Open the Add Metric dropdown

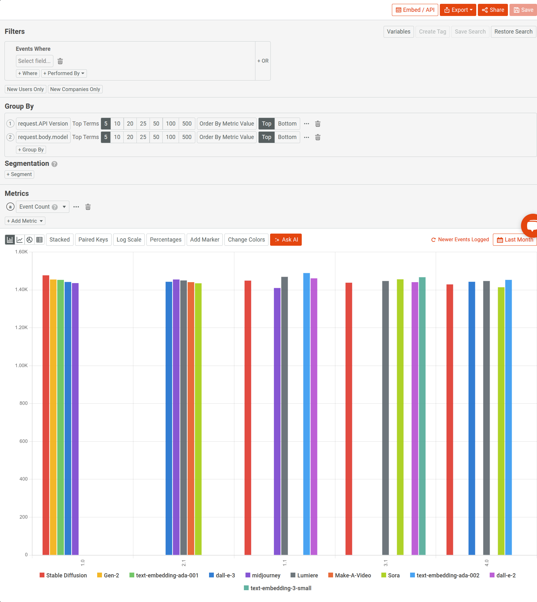(x=25, y=221)
